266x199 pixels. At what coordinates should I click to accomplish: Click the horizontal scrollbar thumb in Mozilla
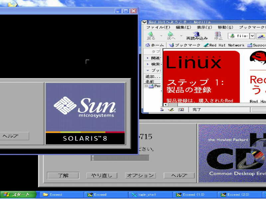[173, 105]
